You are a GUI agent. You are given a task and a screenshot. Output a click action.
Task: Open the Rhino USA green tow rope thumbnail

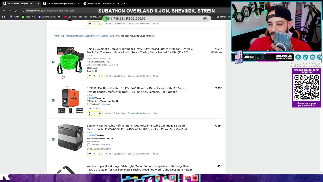(x=70, y=60)
